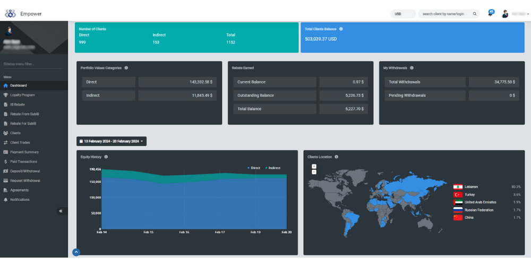Zoom in on the clients map

(314, 166)
